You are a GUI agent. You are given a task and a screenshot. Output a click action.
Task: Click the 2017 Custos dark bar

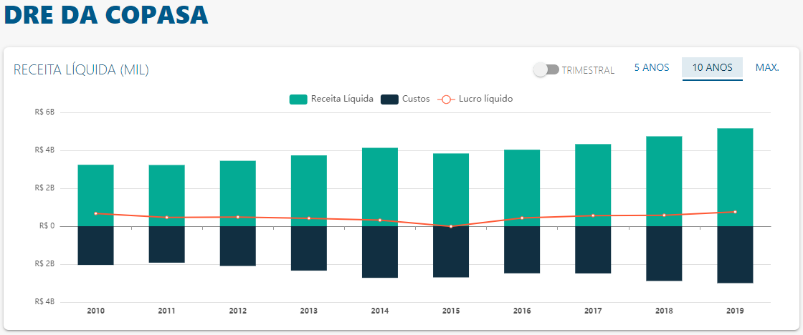click(x=593, y=250)
